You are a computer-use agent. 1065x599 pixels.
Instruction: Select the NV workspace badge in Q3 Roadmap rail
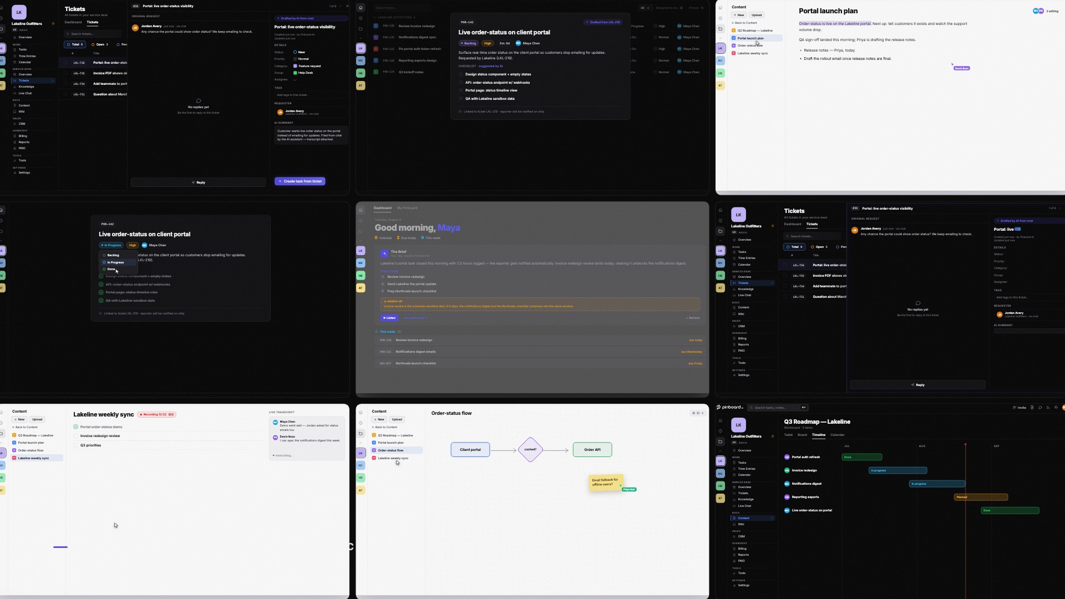point(721,474)
